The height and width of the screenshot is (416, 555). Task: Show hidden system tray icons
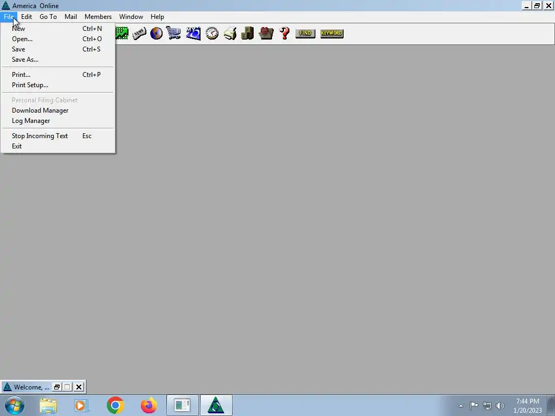coord(461,406)
